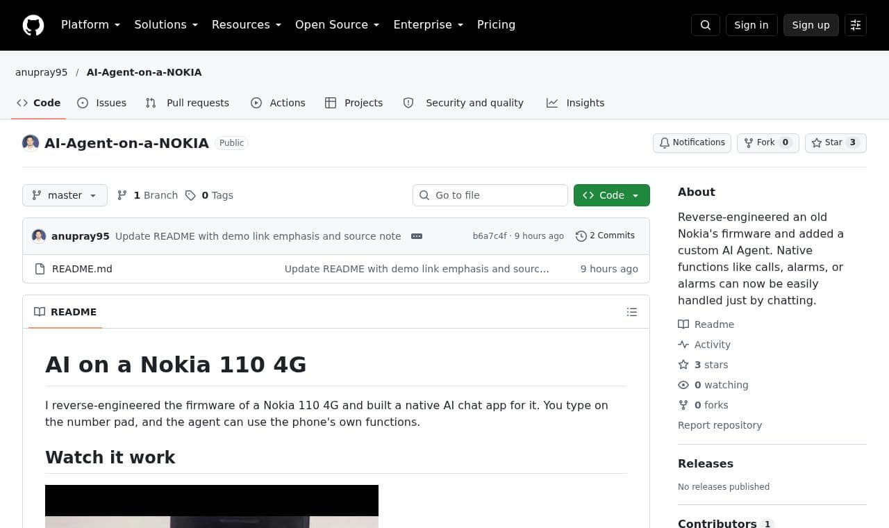Open the commit message ellipsis expander
889x528 pixels.
pyautogui.click(x=417, y=236)
